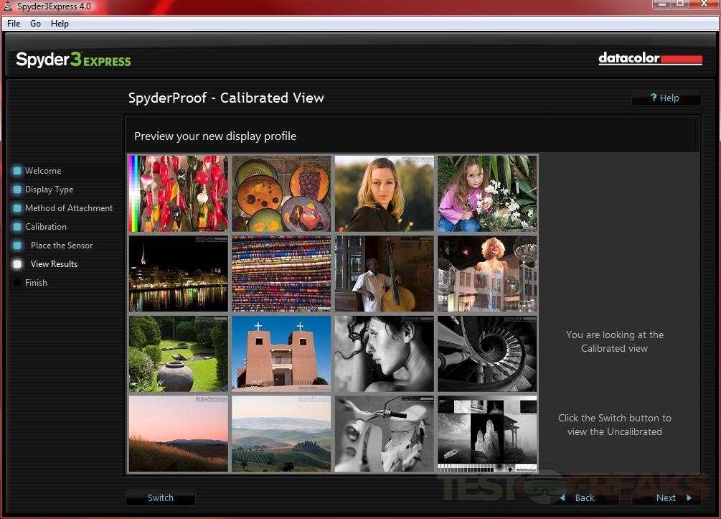Image resolution: width=721 pixels, height=519 pixels.
Task: Open the red chili peppers thumbnail
Action: click(179, 193)
